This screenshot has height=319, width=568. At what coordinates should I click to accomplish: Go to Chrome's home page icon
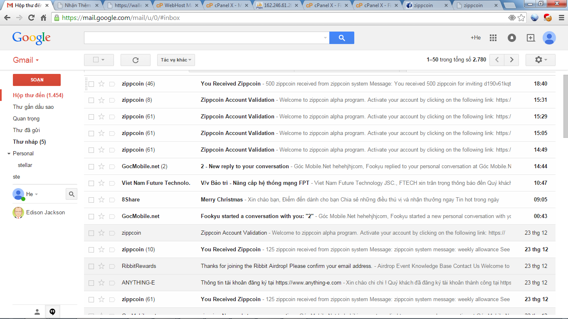[x=43, y=18]
